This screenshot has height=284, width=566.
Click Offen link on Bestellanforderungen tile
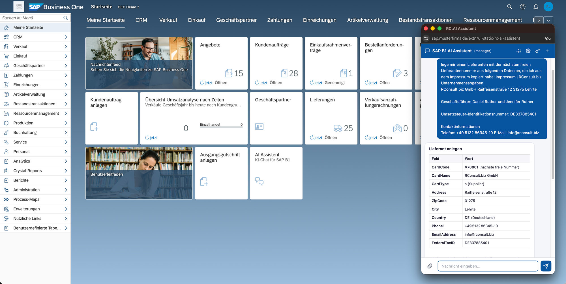click(385, 83)
